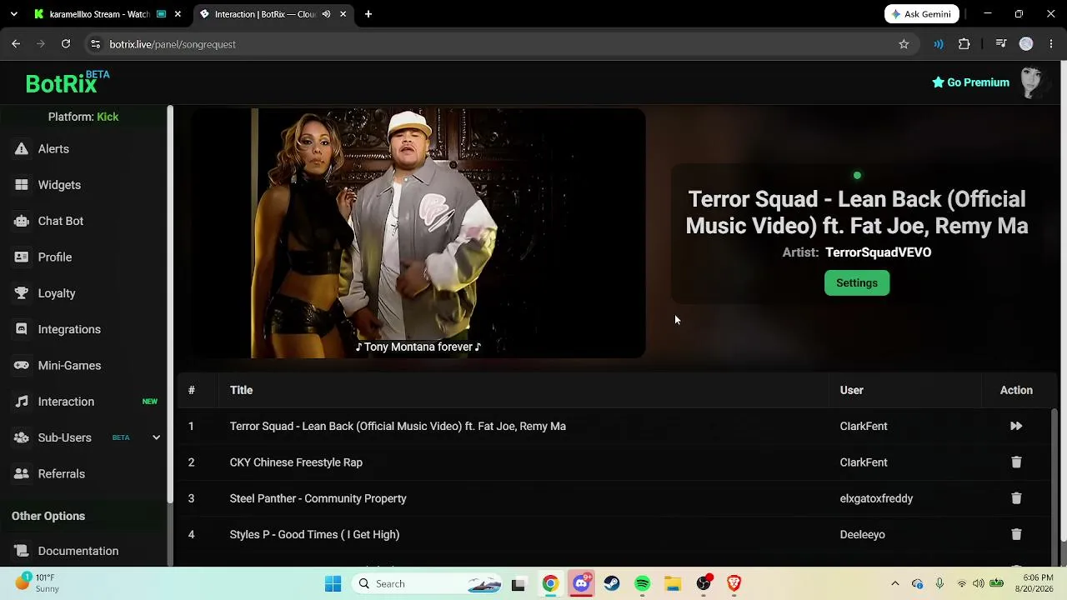Open Chrome from the taskbar
The image size is (1067, 600).
pos(550,583)
